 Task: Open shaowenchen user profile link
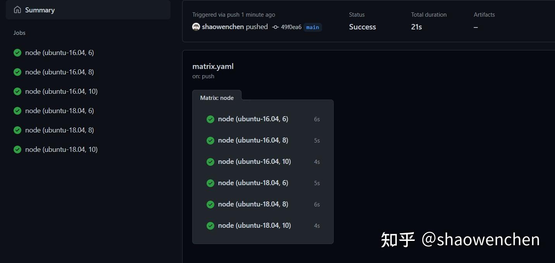point(223,27)
